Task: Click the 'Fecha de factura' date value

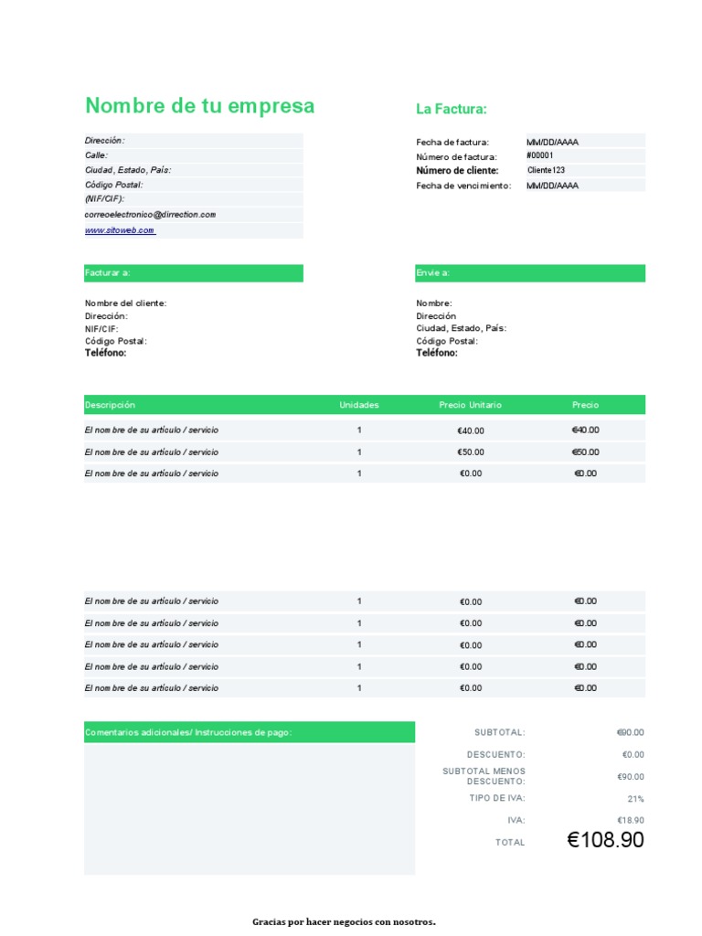Action: click(552, 142)
